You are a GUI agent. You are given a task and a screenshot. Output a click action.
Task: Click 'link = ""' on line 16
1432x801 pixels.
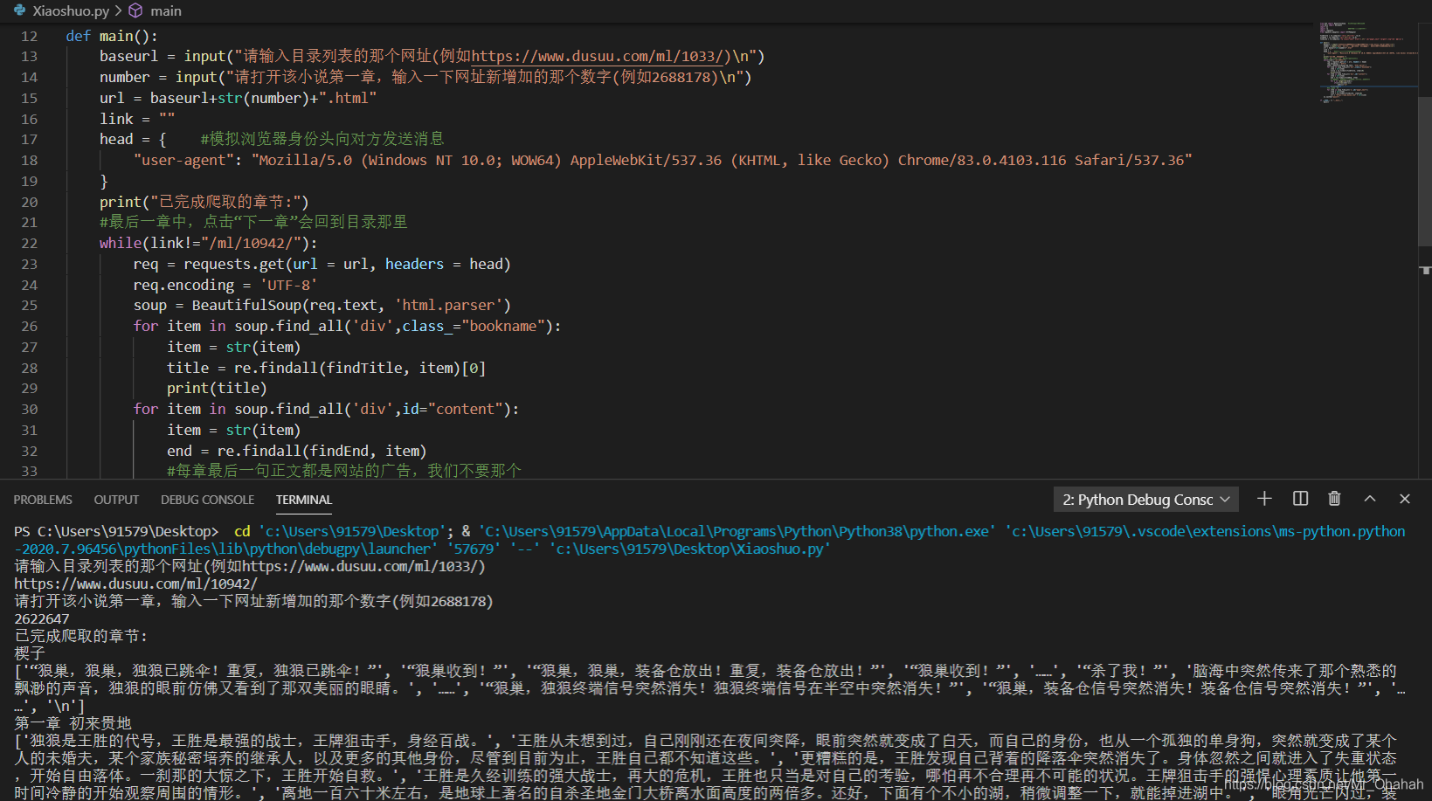click(137, 119)
